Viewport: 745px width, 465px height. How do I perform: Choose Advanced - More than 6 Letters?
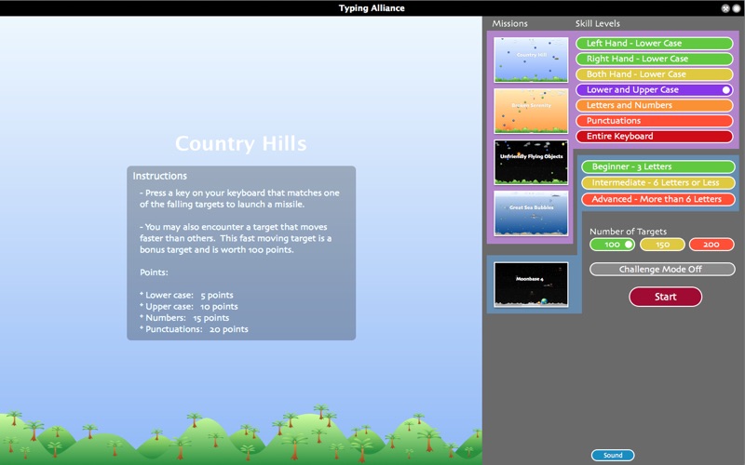tap(658, 199)
